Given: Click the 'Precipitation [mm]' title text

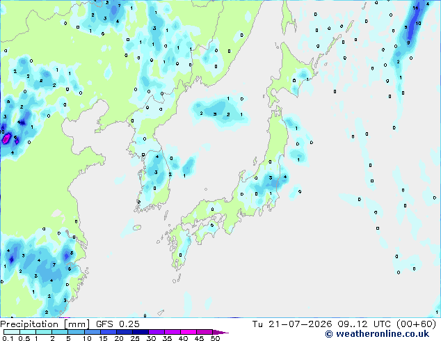Looking at the screenshot, I should (45, 324).
